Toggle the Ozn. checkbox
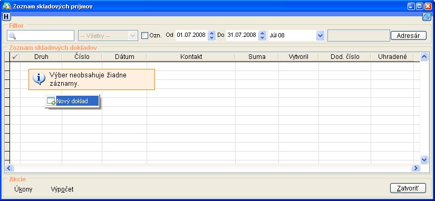Screen dimensions: 435x201 coord(144,35)
